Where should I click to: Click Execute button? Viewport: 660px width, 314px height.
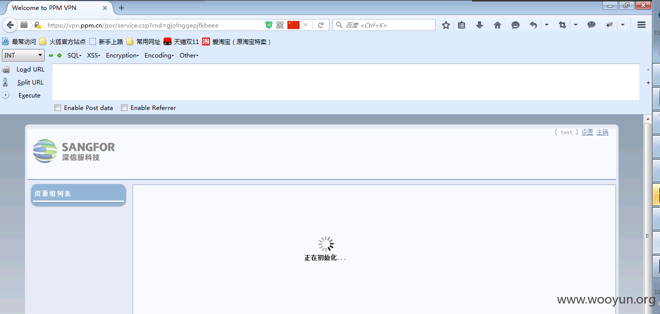(29, 95)
